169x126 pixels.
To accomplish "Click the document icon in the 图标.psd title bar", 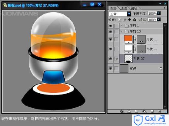I will coord(5,5).
